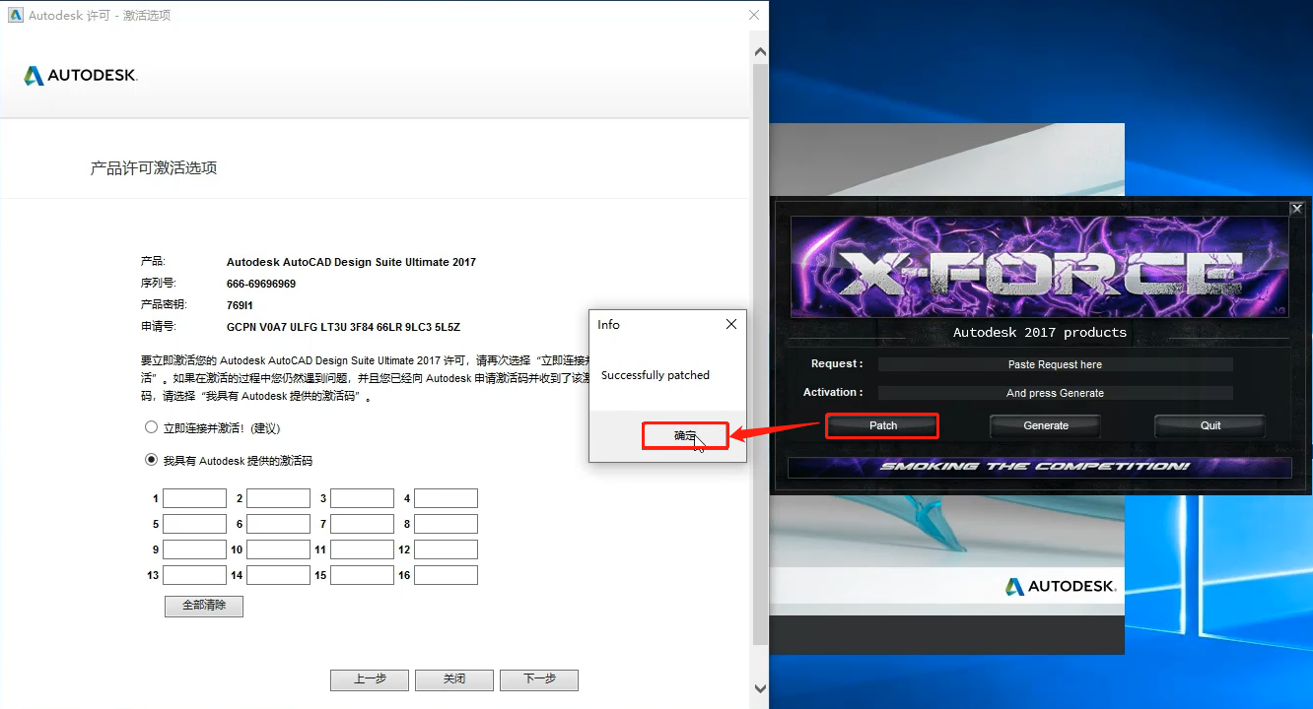The height and width of the screenshot is (709, 1313).
Task: Click the Generate button in X-Force
Action: pos(1046,425)
